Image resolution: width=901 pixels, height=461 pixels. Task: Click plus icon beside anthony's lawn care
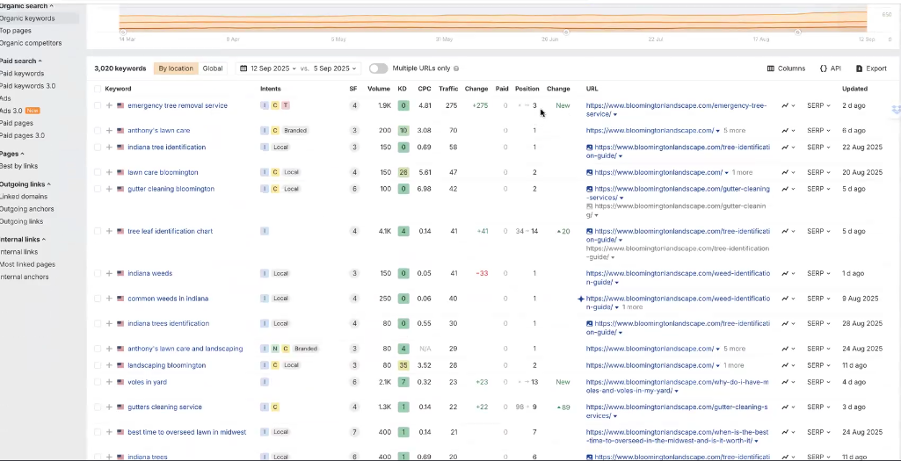109,131
